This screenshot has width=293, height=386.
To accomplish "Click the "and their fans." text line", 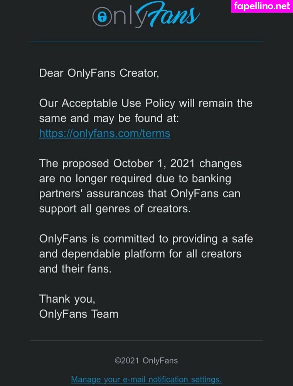I will pyautogui.click(x=75, y=269).
